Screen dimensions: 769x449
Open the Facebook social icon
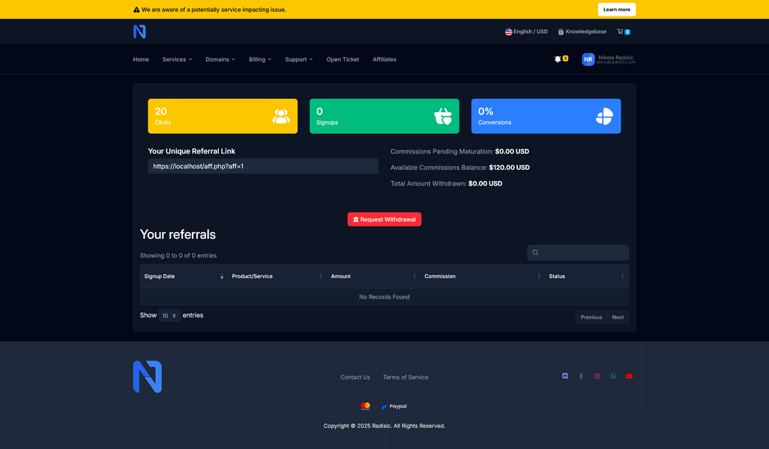click(x=581, y=376)
